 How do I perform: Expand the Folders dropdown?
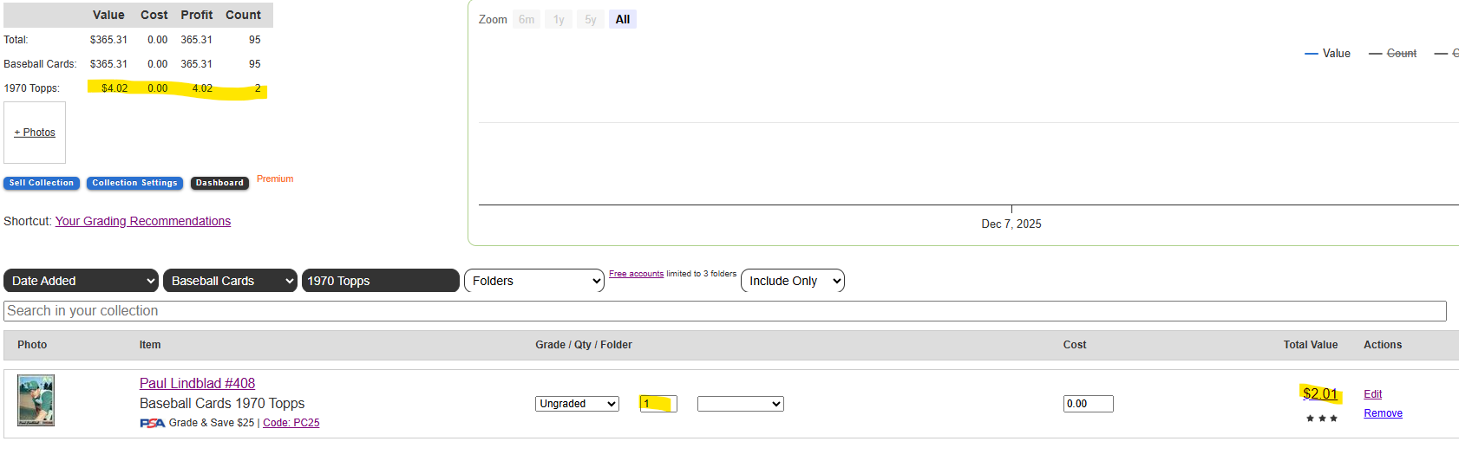(x=534, y=281)
